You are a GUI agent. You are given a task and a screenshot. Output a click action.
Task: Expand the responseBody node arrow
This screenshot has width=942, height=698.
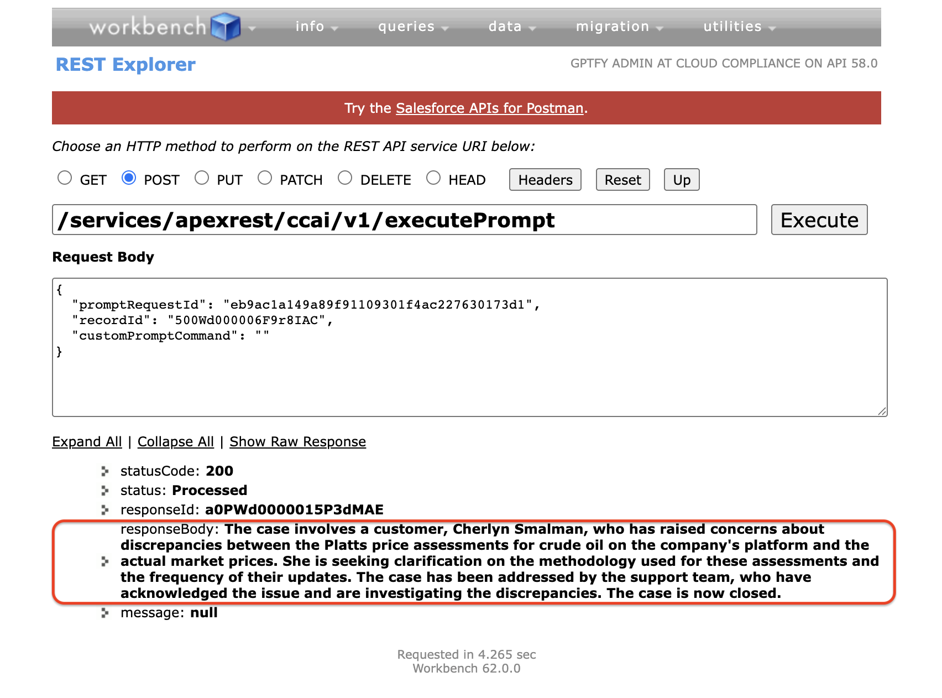[x=104, y=561]
